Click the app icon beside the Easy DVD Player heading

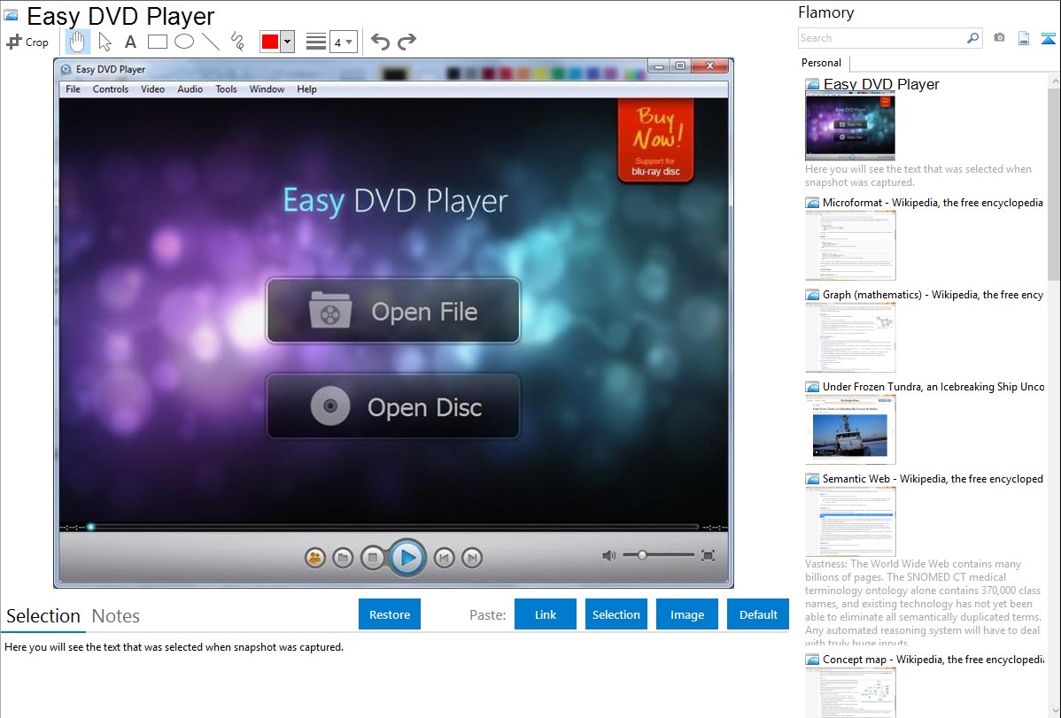click(x=11, y=15)
